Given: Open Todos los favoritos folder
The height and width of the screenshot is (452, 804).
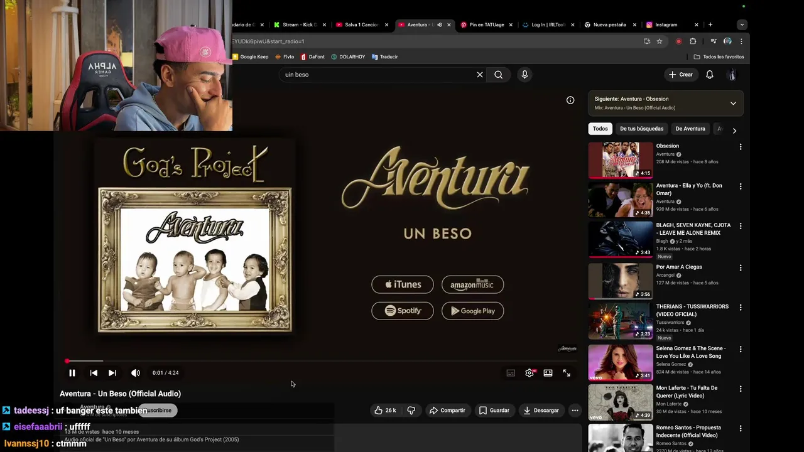Looking at the screenshot, I should pos(719,56).
